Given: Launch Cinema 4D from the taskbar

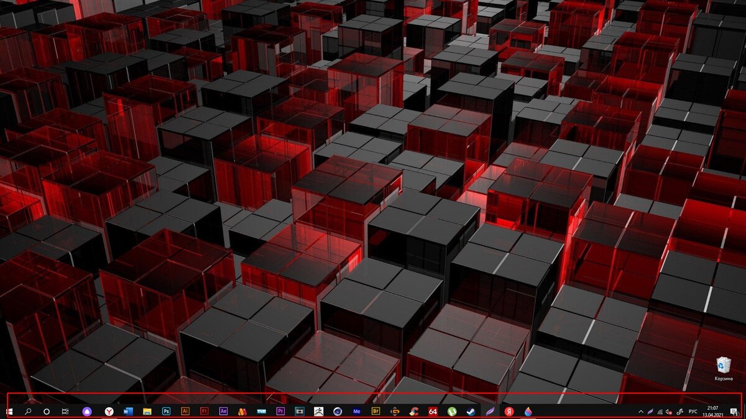Looking at the screenshot, I should point(338,412).
